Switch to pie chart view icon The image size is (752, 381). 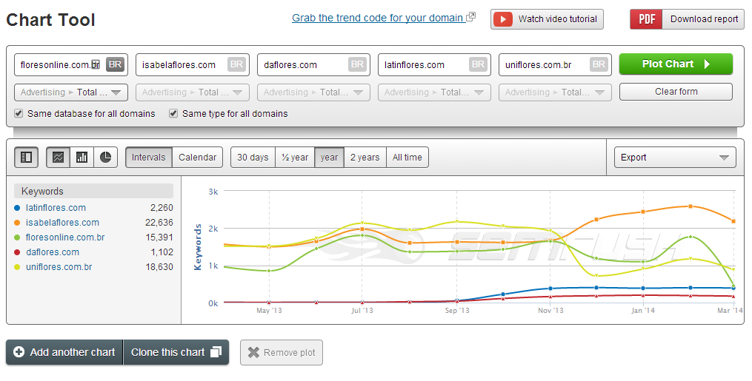(106, 158)
